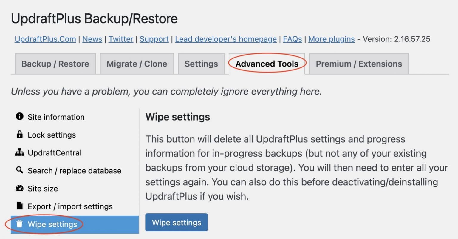Open the Migrate / Clone tab
This screenshot has width=458, height=239.
[137, 64]
